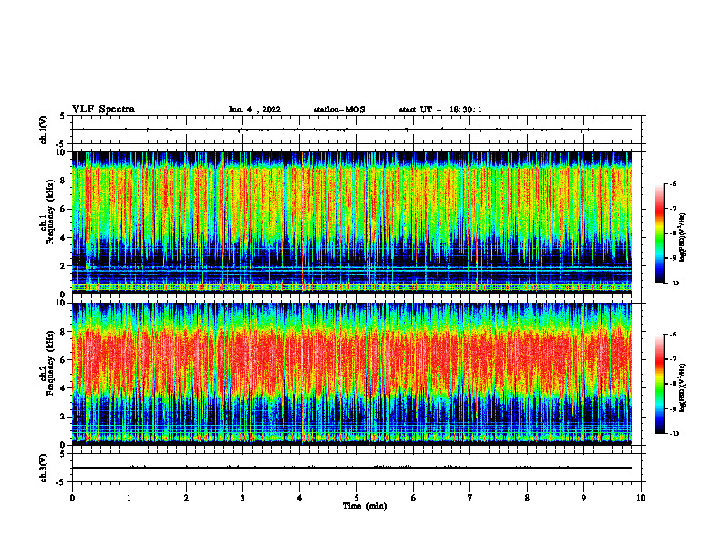Screen dimensions: 722x558
Task: Click the "station=MOS" header label
Action: coord(339,109)
